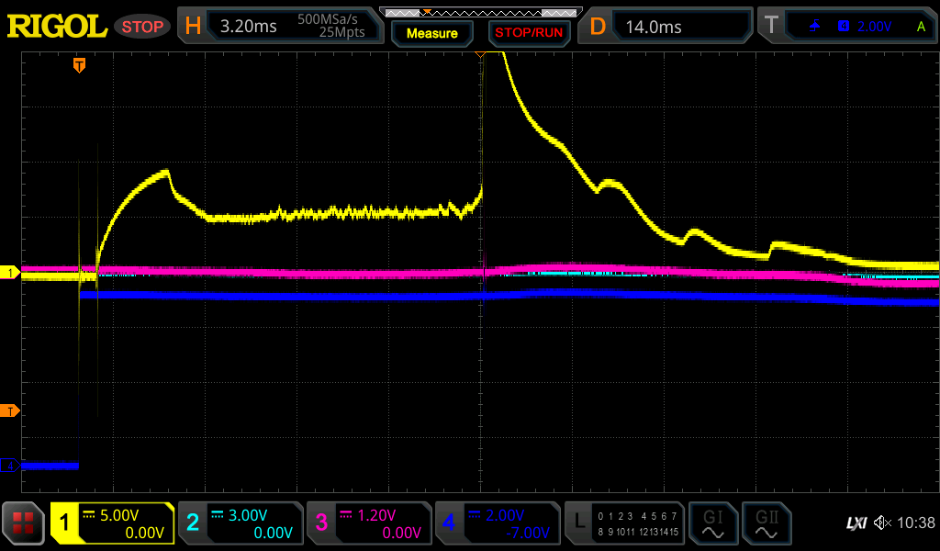Click the orange trigger level marker on left edge
This screenshot has width=940, height=551.
tap(9, 410)
